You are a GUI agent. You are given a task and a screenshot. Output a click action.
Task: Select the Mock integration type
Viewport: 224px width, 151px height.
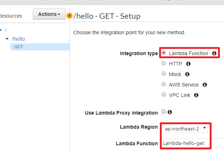click(164, 74)
